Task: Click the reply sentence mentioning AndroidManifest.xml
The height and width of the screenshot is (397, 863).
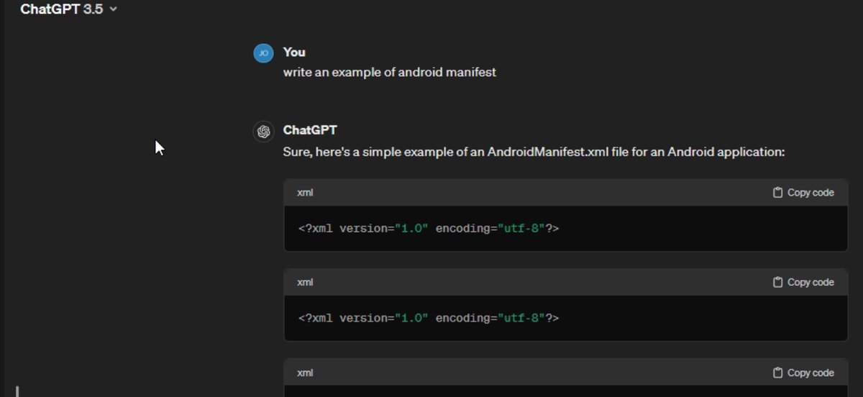Action: pos(534,152)
